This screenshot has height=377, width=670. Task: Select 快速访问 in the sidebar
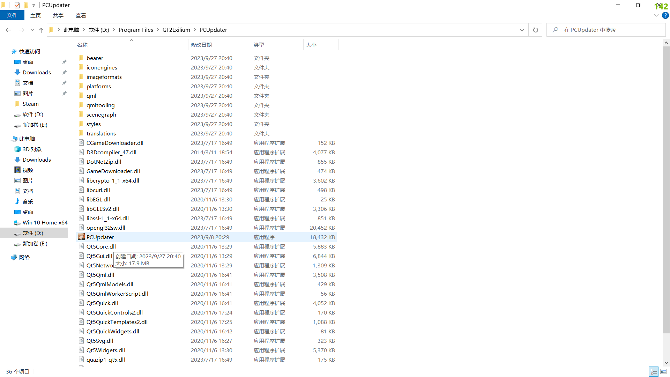tap(30, 52)
